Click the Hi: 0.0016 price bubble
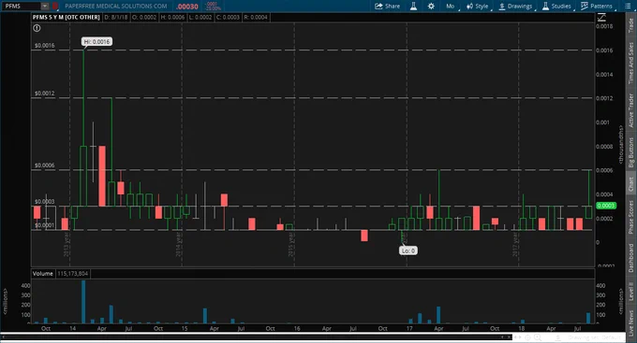The width and height of the screenshot is (637, 343). coord(96,42)
